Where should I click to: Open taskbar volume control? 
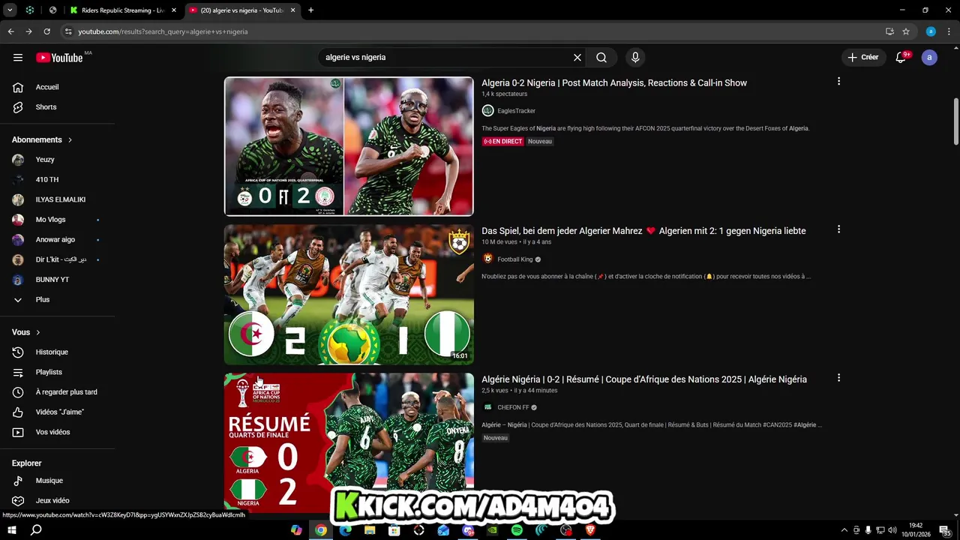(x=892, y=530)
